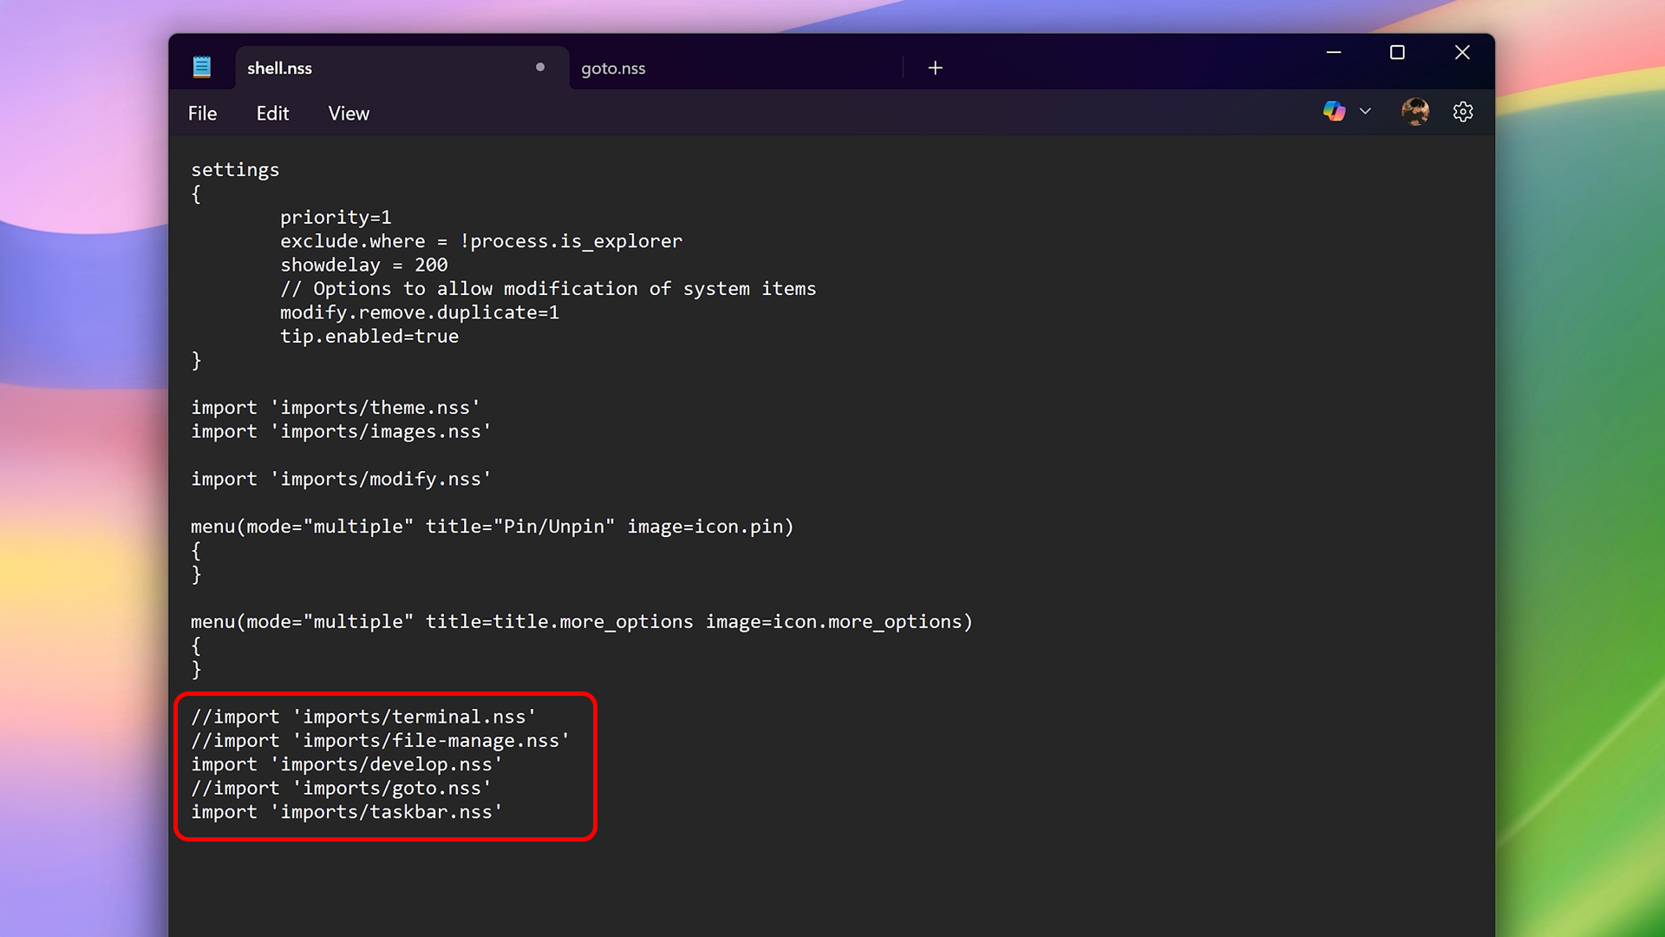
Task: Switch to the goto.nss tab
Action: [613, 69]
